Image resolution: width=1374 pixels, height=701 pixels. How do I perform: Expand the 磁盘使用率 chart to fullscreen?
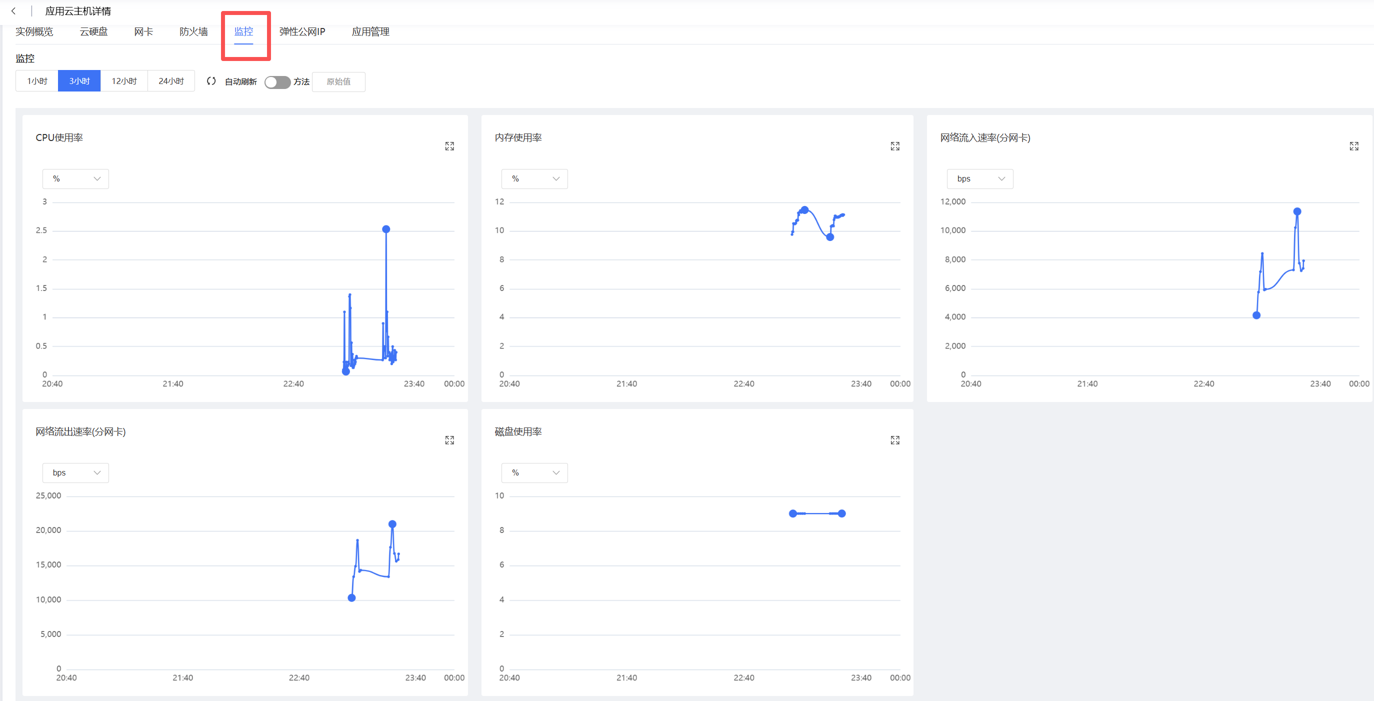[x=895, y=440]
